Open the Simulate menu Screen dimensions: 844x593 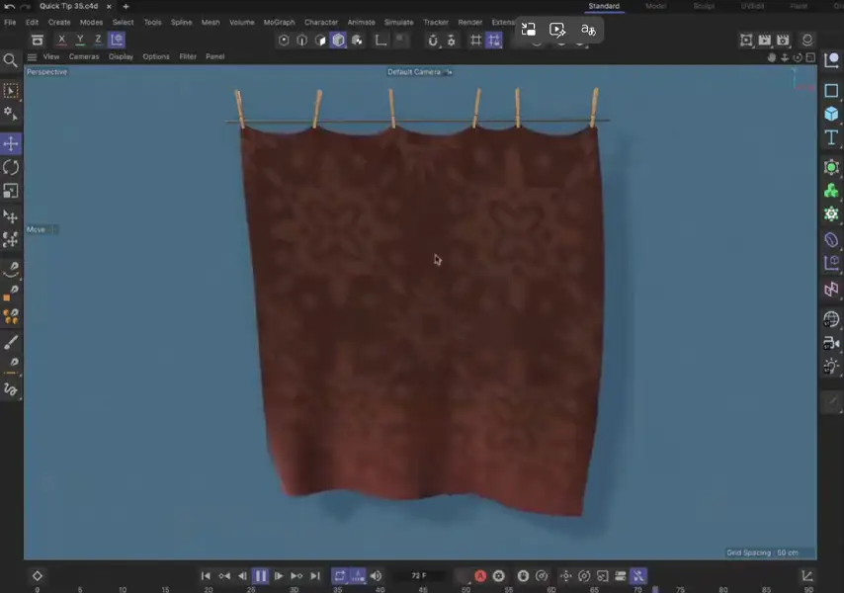pos(399,22)
